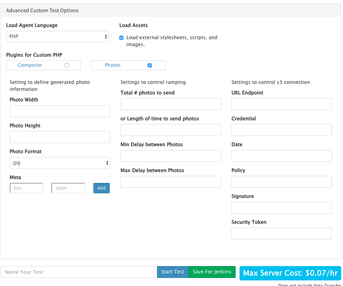The image size is (343, 286).
Task: Click the Composer plugin link
Action: coord(30,65)
